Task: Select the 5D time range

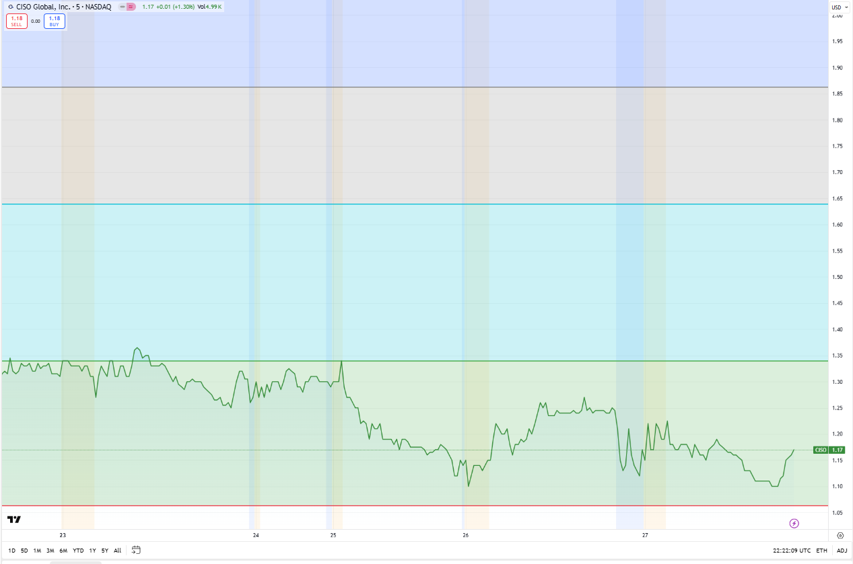Action: coord(24,551)
